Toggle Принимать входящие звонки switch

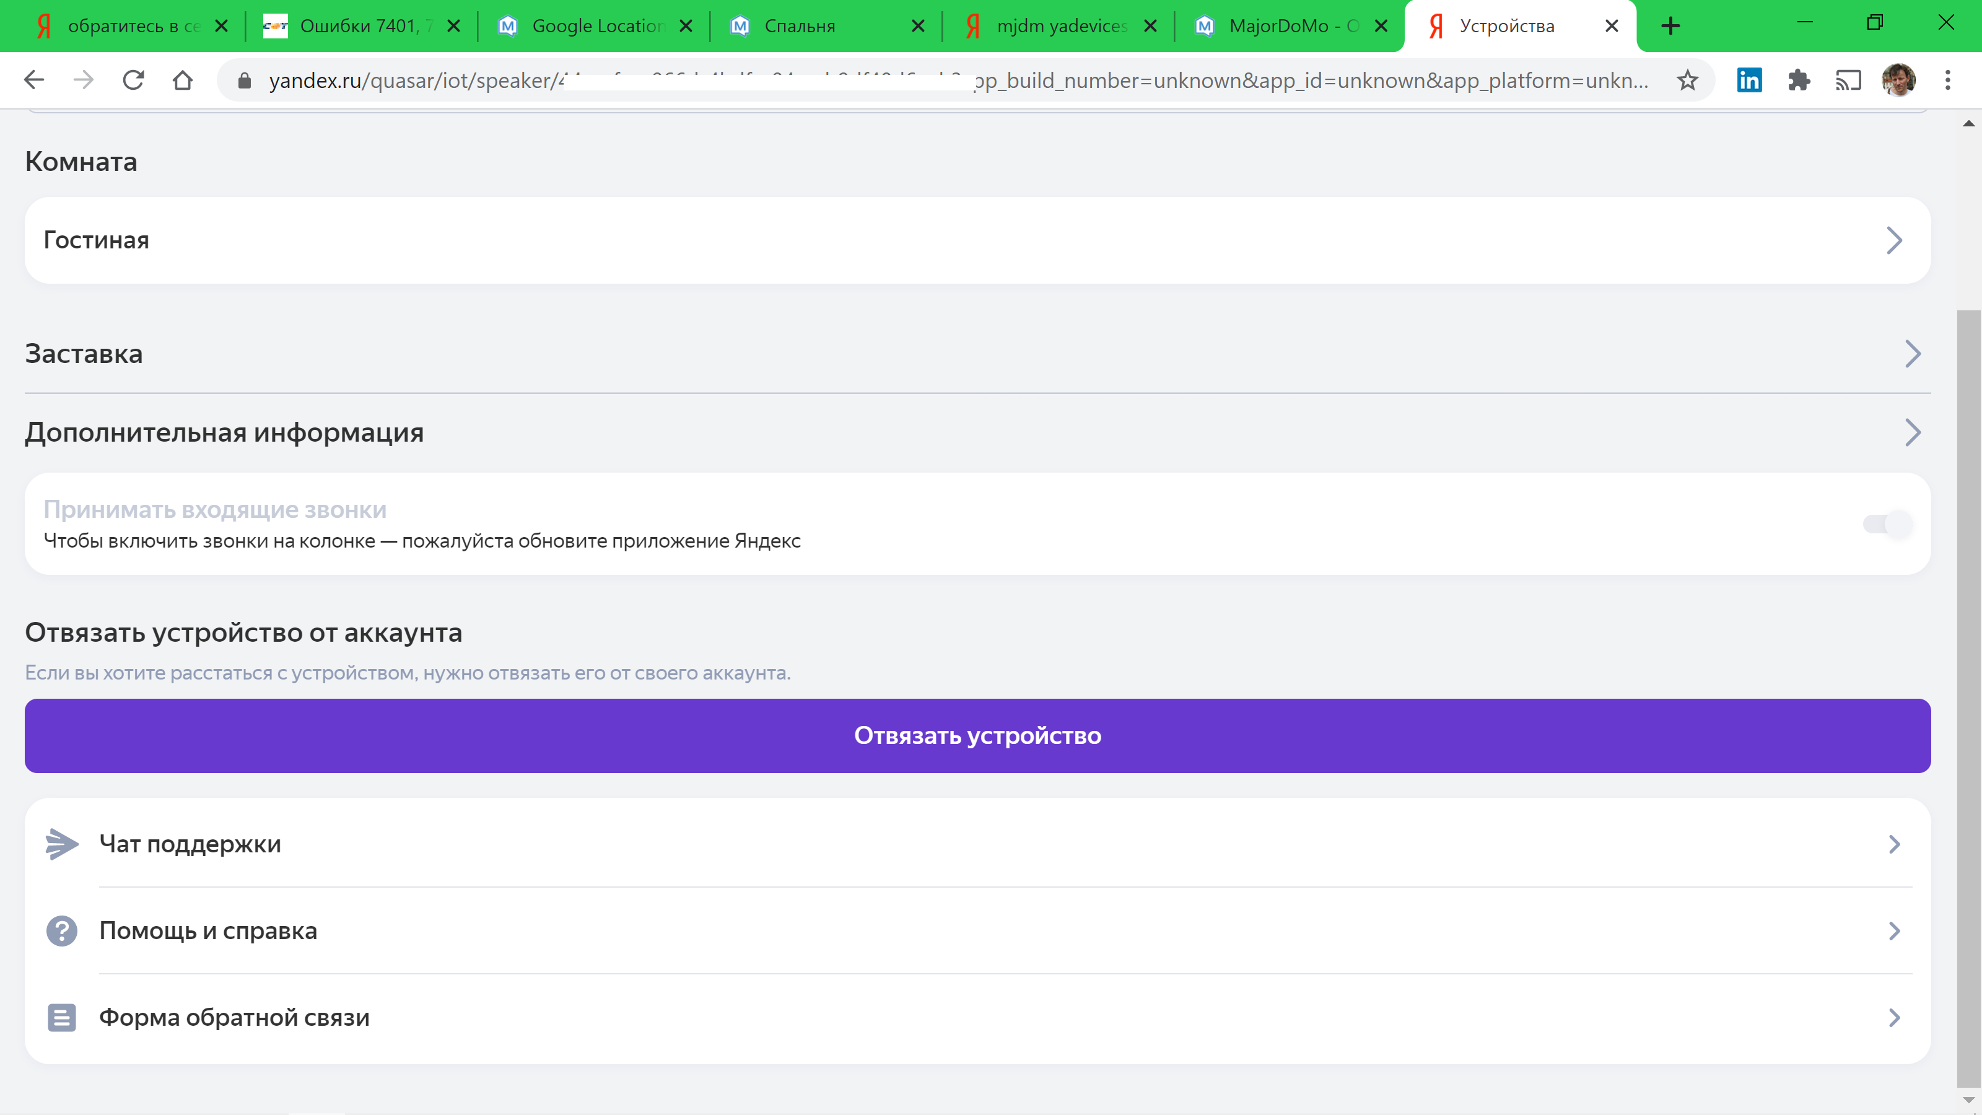1887,524
